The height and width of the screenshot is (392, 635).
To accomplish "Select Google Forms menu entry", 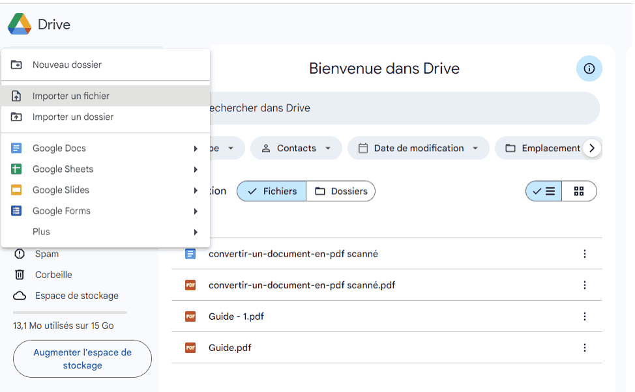I will tap(106, 211).
